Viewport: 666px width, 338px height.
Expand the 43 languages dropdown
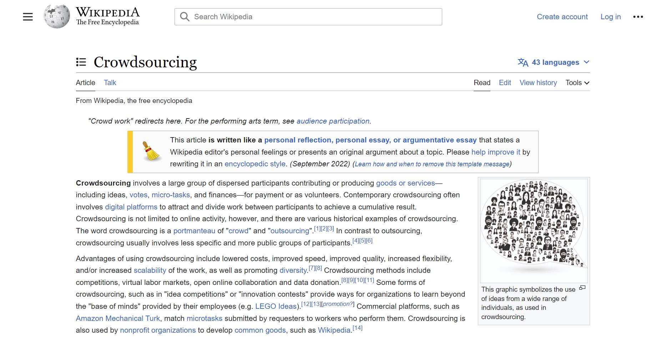(554, 62)
